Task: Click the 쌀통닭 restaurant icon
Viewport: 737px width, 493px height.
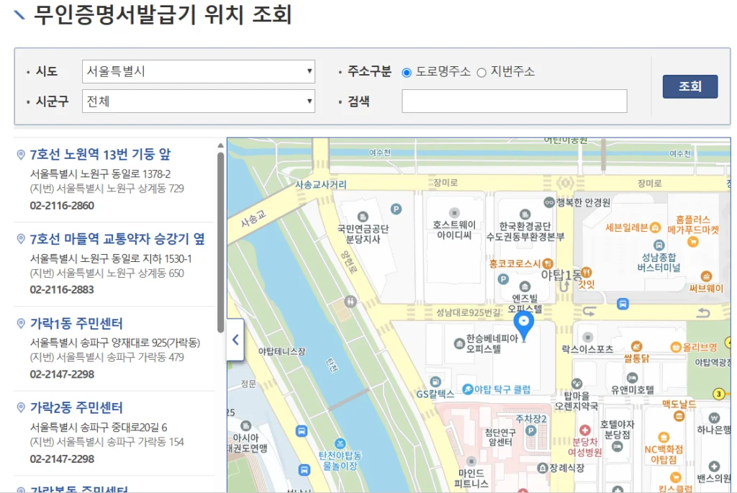Action: pyautogui.click(x=636, y=346)
